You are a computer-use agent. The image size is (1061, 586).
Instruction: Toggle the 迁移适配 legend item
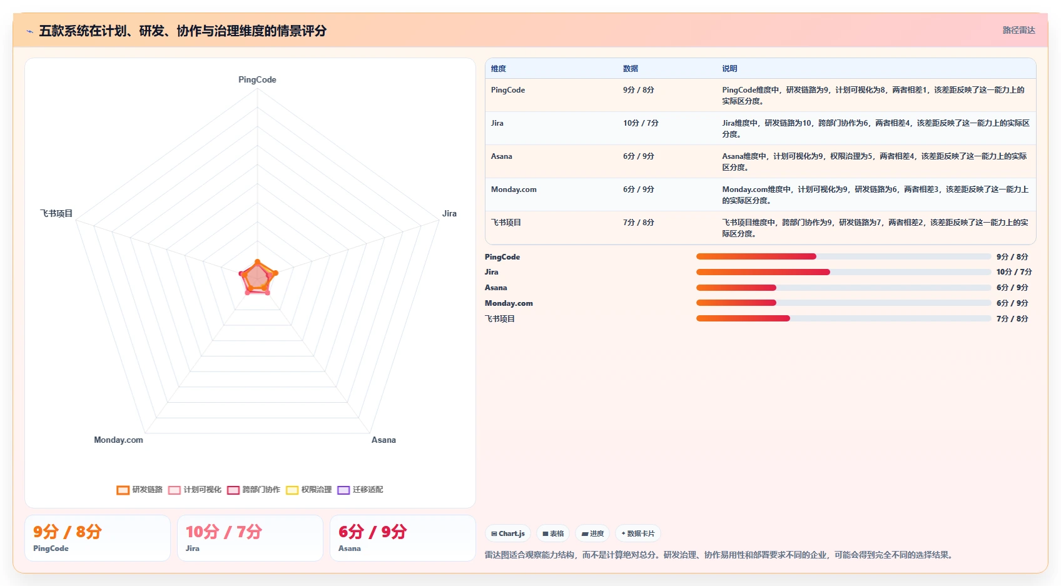360,490
